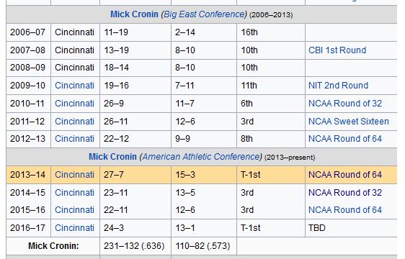
Task: Open Mick Cronin link in American Athletic header
Action: click(x=112, y=157)
